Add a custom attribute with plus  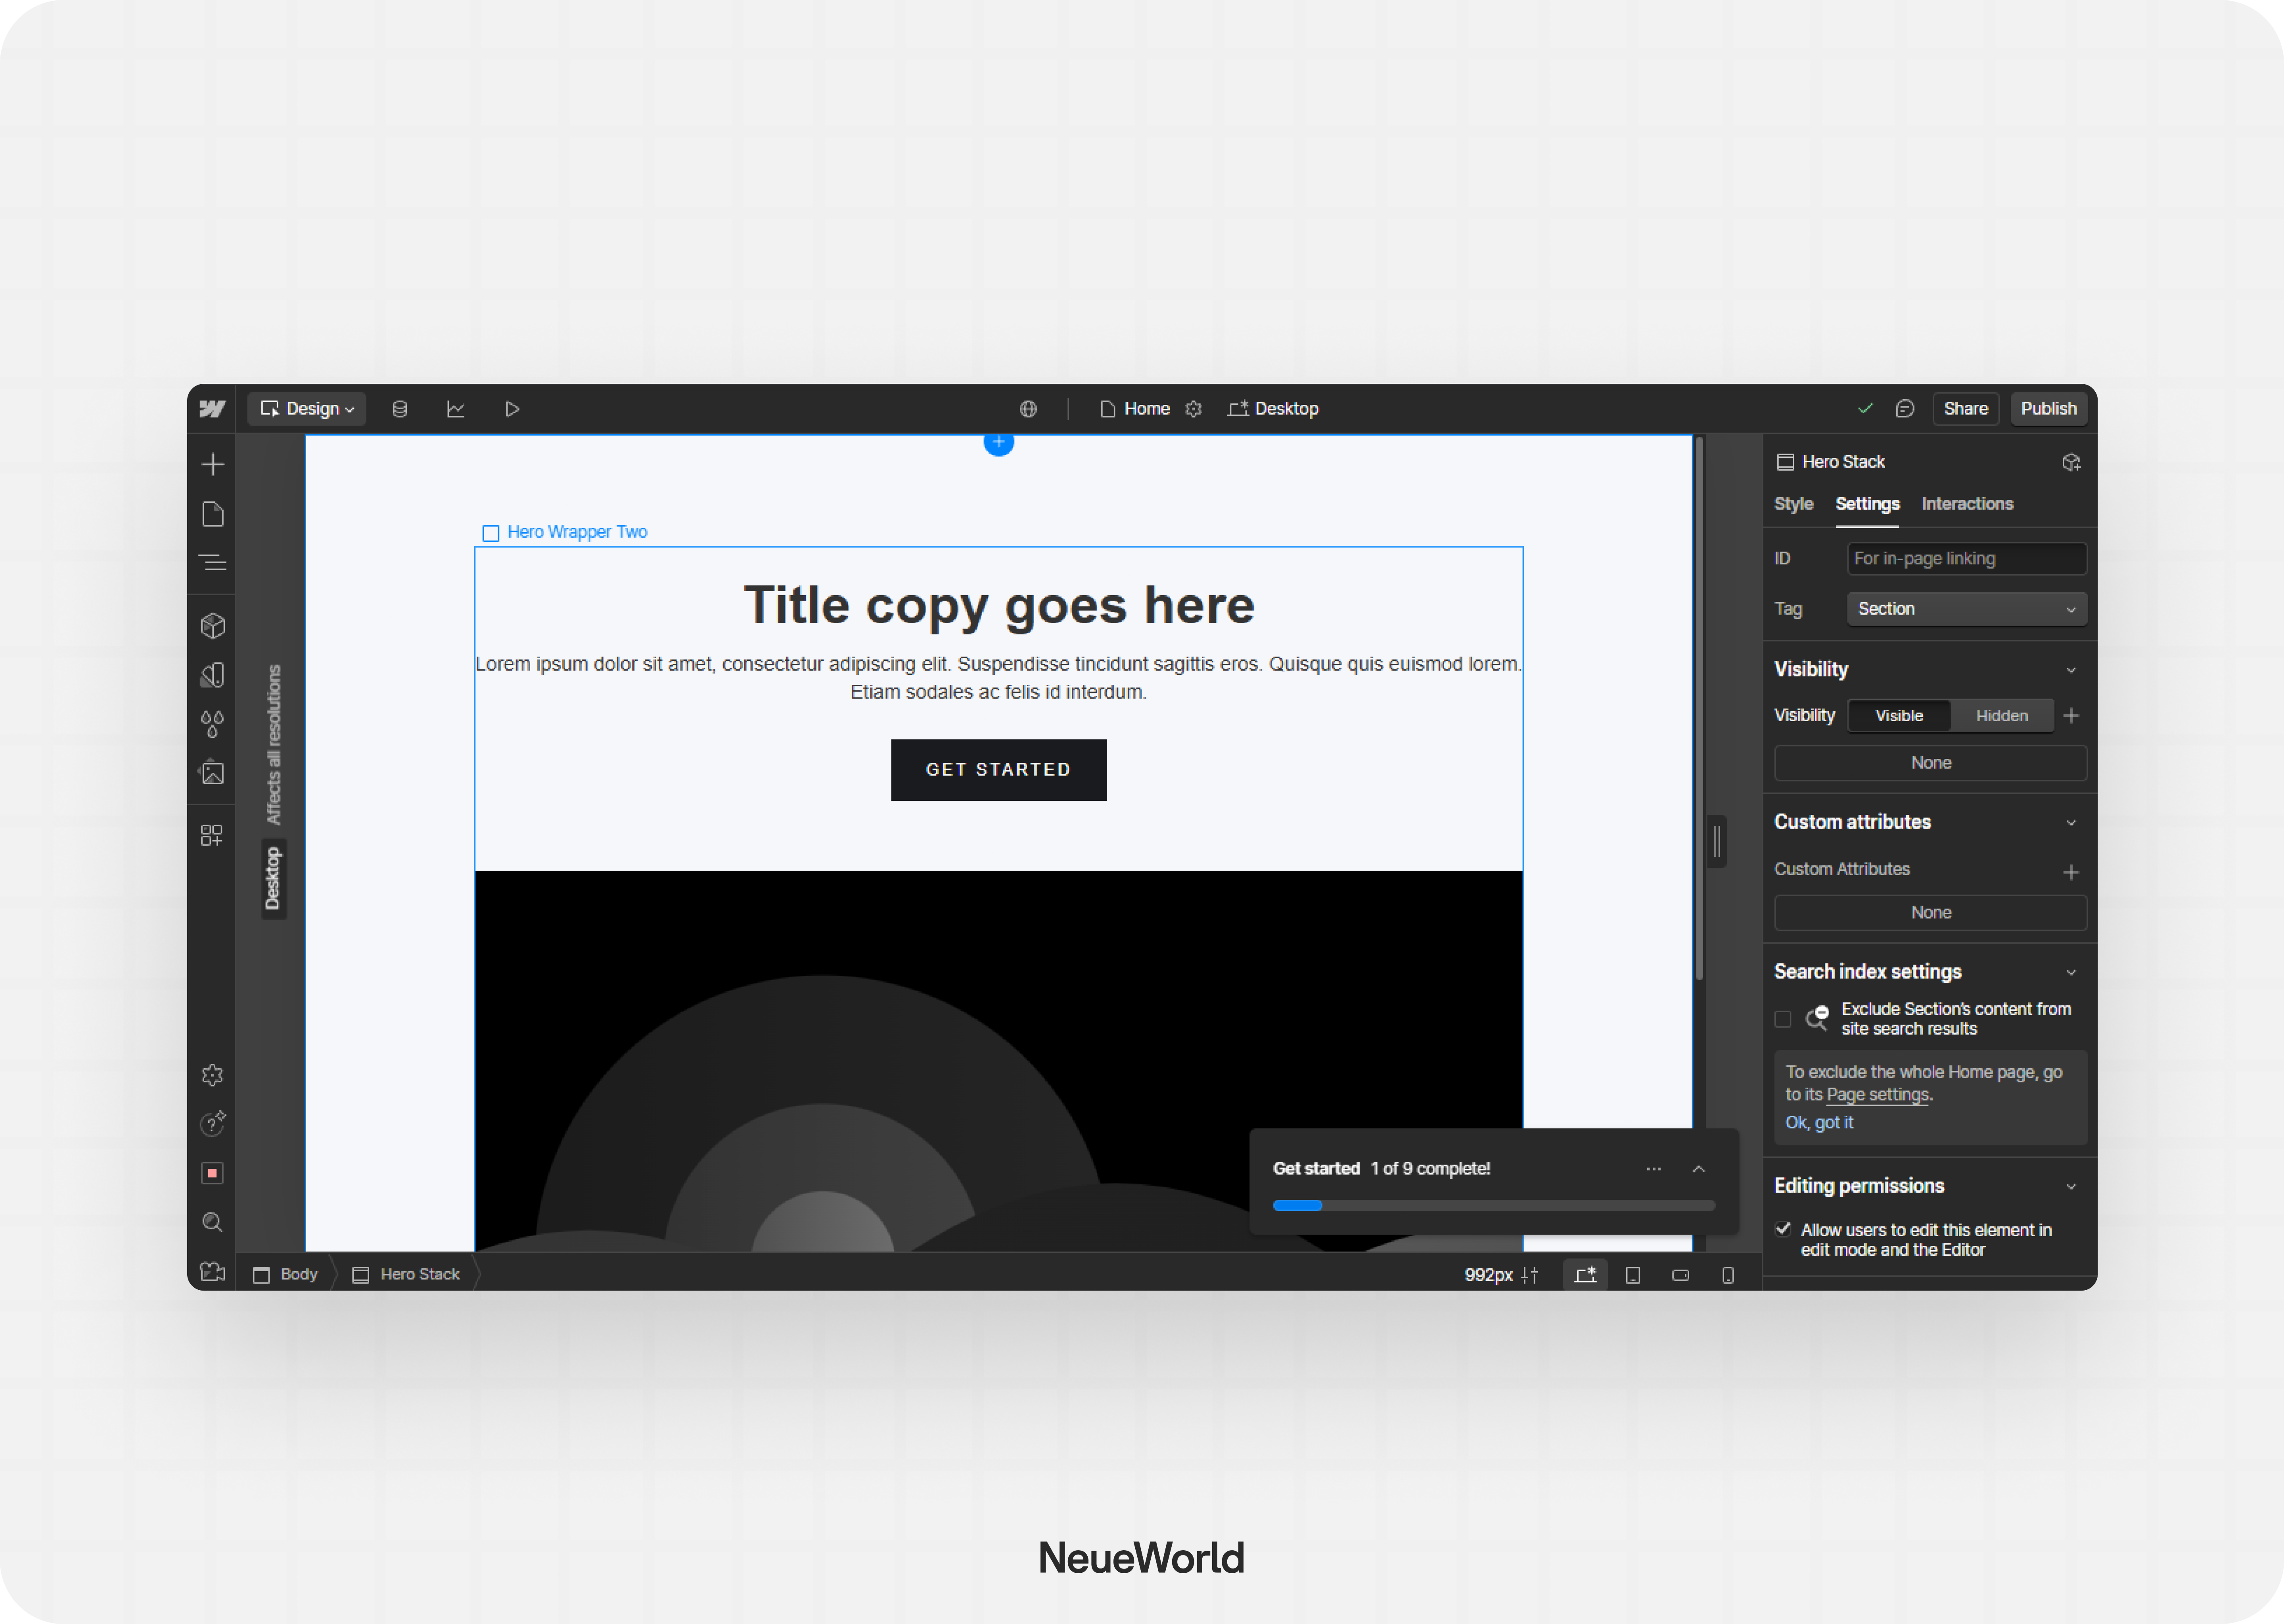tap(2071, 872)
